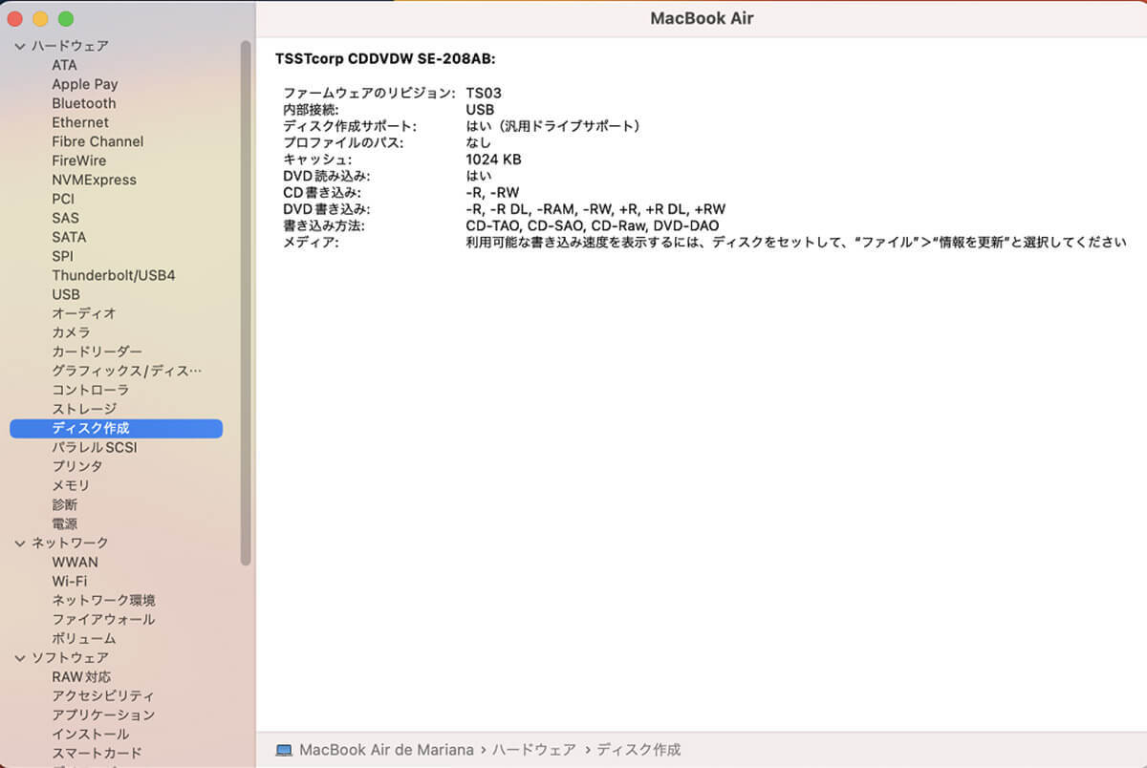
Task: Click the cache value 1024 KB
Action: (x=493, y=160)
